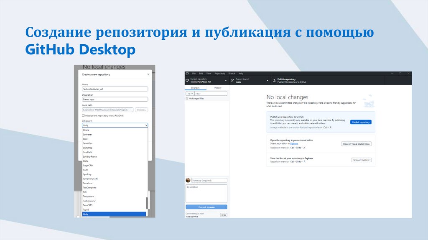Maximize the GitHub Desktop window
428x240 pixels.
click(x=400, y=74)
